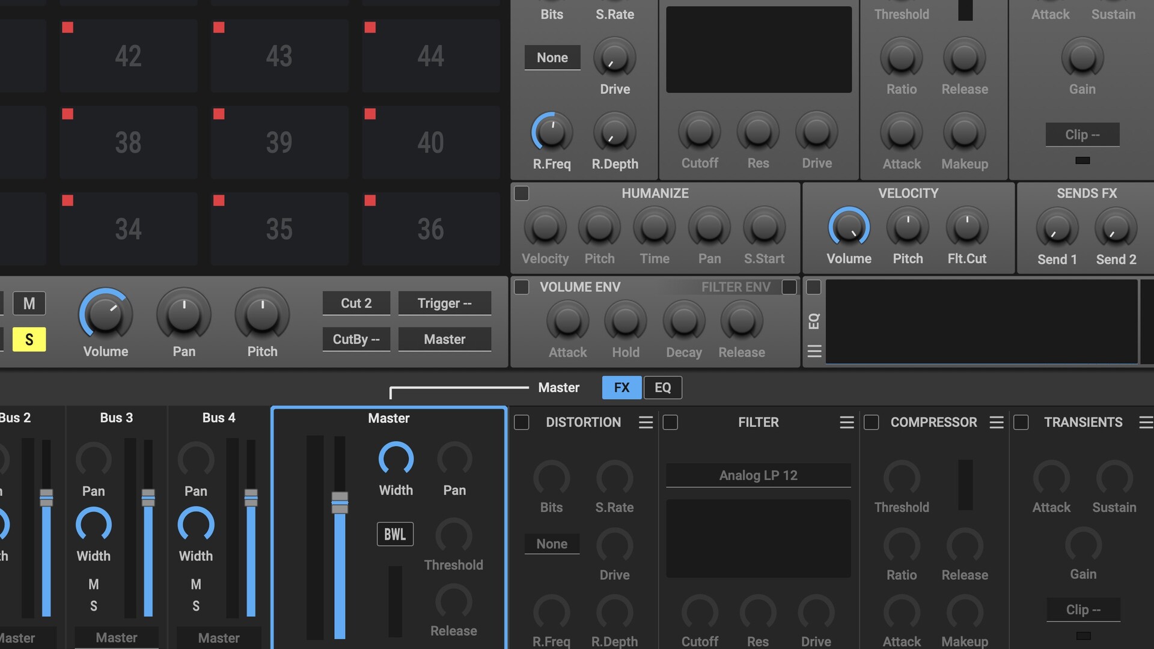Image resolution: width=1154 pixels, height=649 pixels.
Task: Open the Analog LP 12 filter type dropdown
Action: [x=759, y=475]
